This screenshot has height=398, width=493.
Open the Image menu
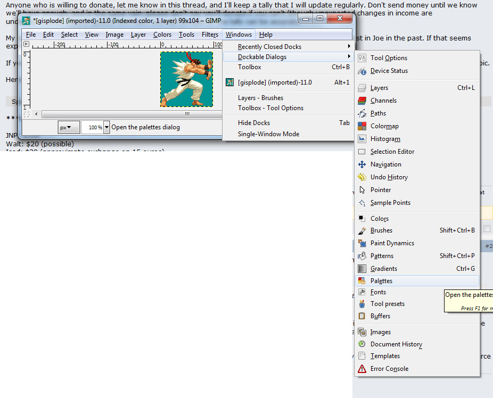coord(114,35)
